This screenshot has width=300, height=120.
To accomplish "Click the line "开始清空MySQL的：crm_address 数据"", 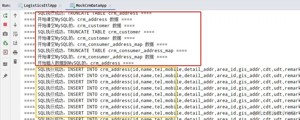I will coord(78,20).
